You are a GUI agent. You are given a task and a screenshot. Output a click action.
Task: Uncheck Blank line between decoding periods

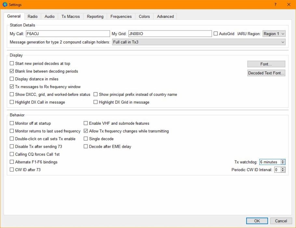pyautogui.click(x=12, y=71)
